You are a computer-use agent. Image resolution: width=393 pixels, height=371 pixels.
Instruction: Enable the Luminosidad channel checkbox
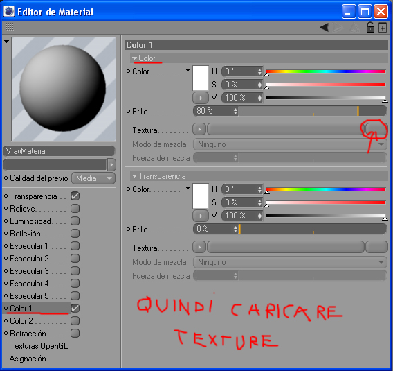pyautogui.click(x=75, y=221)
